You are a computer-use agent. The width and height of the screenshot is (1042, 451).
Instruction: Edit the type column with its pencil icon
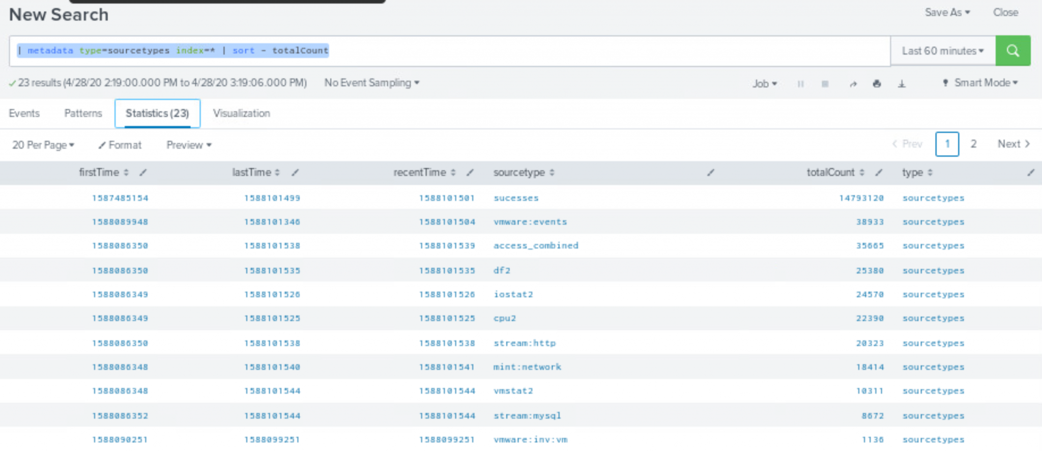[1030, 173]
